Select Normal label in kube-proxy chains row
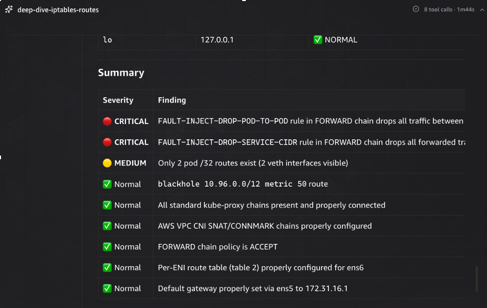The width and height of the screenshot is (487, 308). [x=128, y=205]
